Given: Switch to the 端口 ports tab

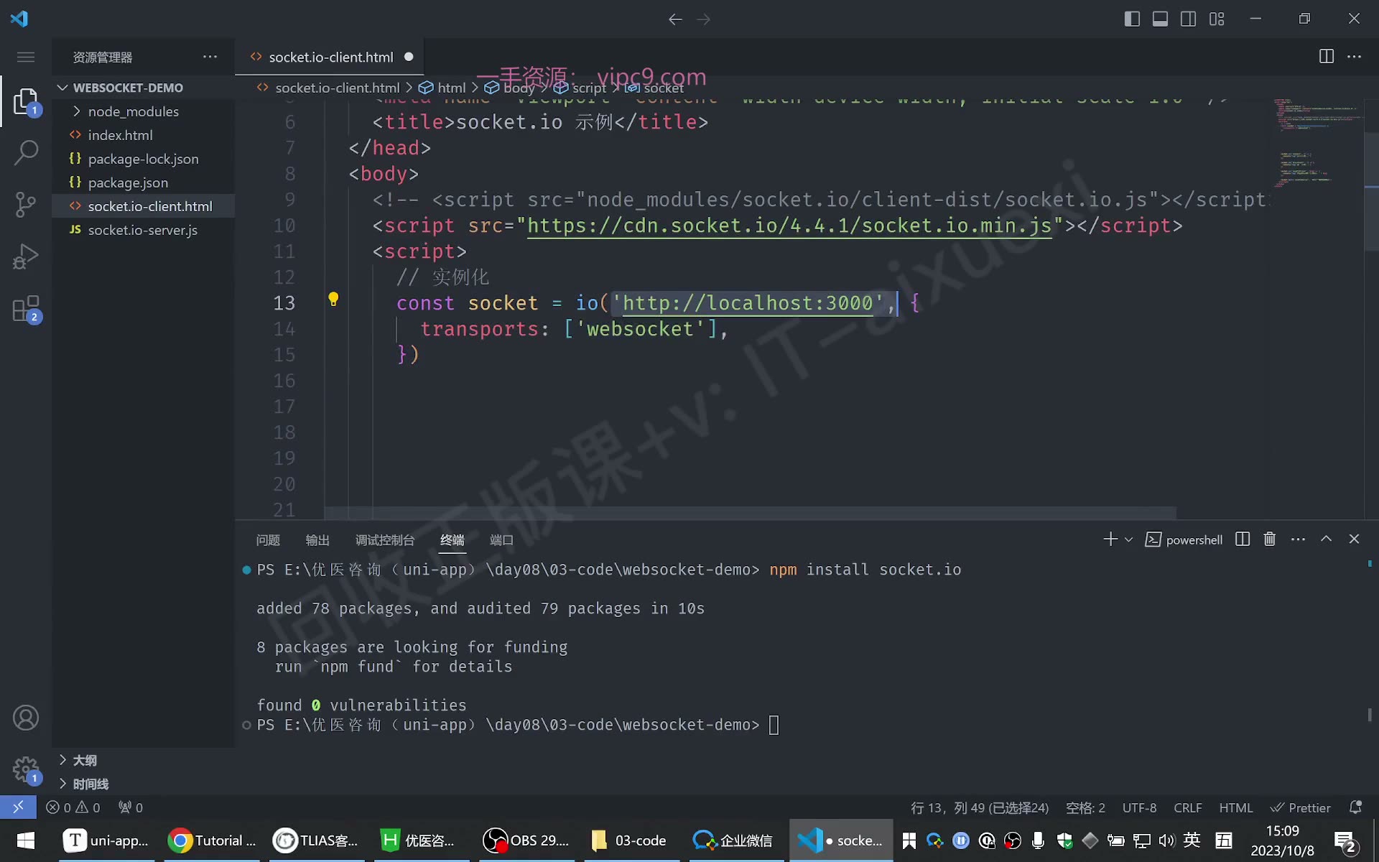Looking at the screenshot, I should point(501,540).
